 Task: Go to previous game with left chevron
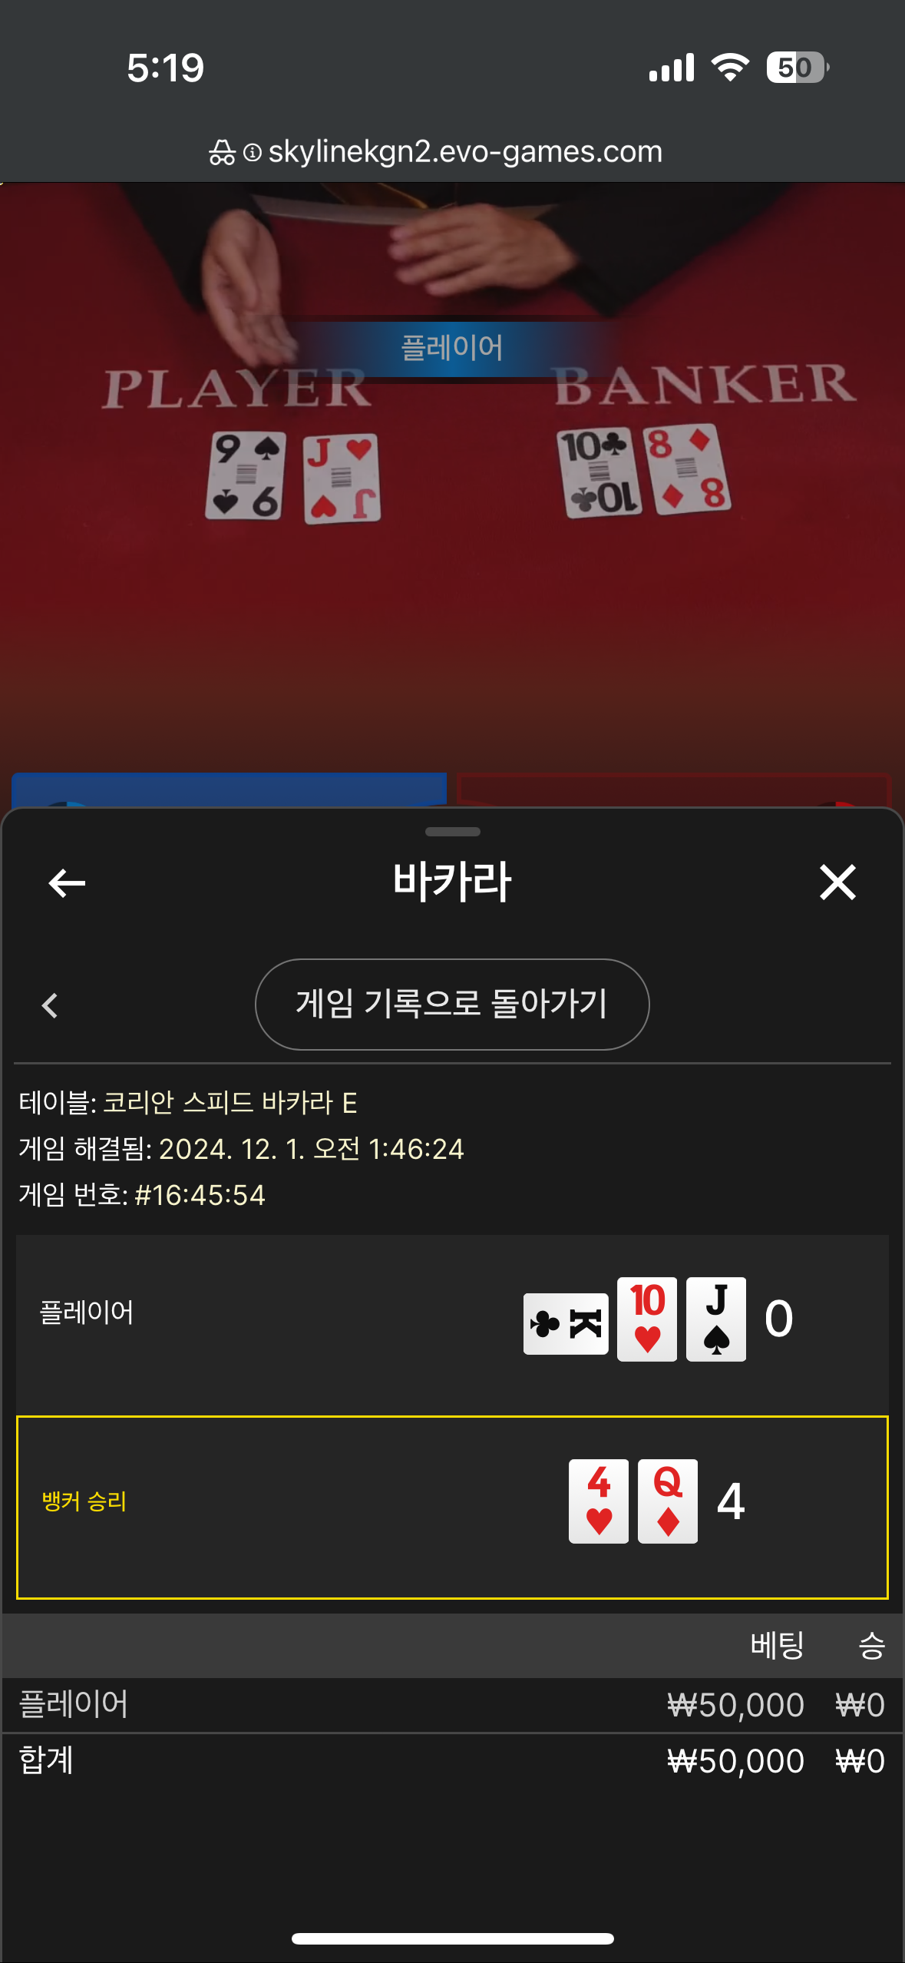pyautogui.click(x=50, y=1005)
